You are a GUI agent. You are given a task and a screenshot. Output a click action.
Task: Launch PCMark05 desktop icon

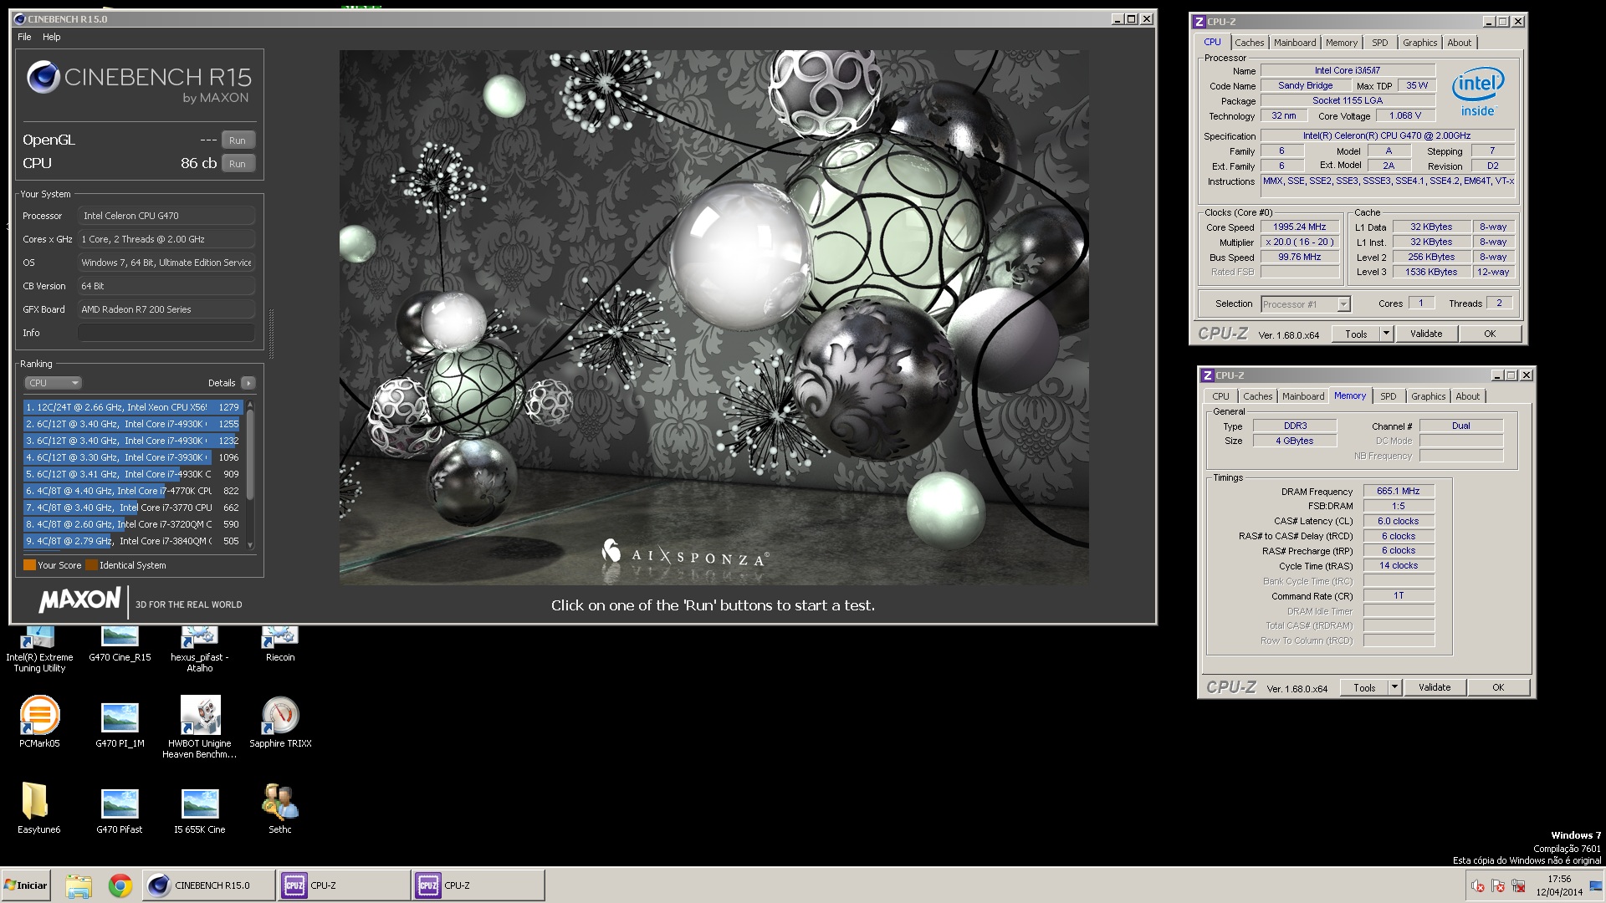coord(39,722)
